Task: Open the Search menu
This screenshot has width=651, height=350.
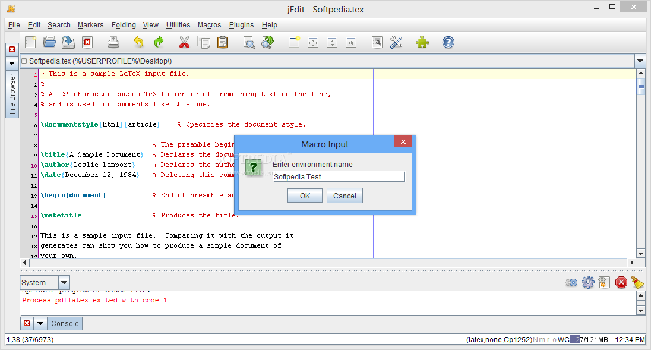Action: 59,25
